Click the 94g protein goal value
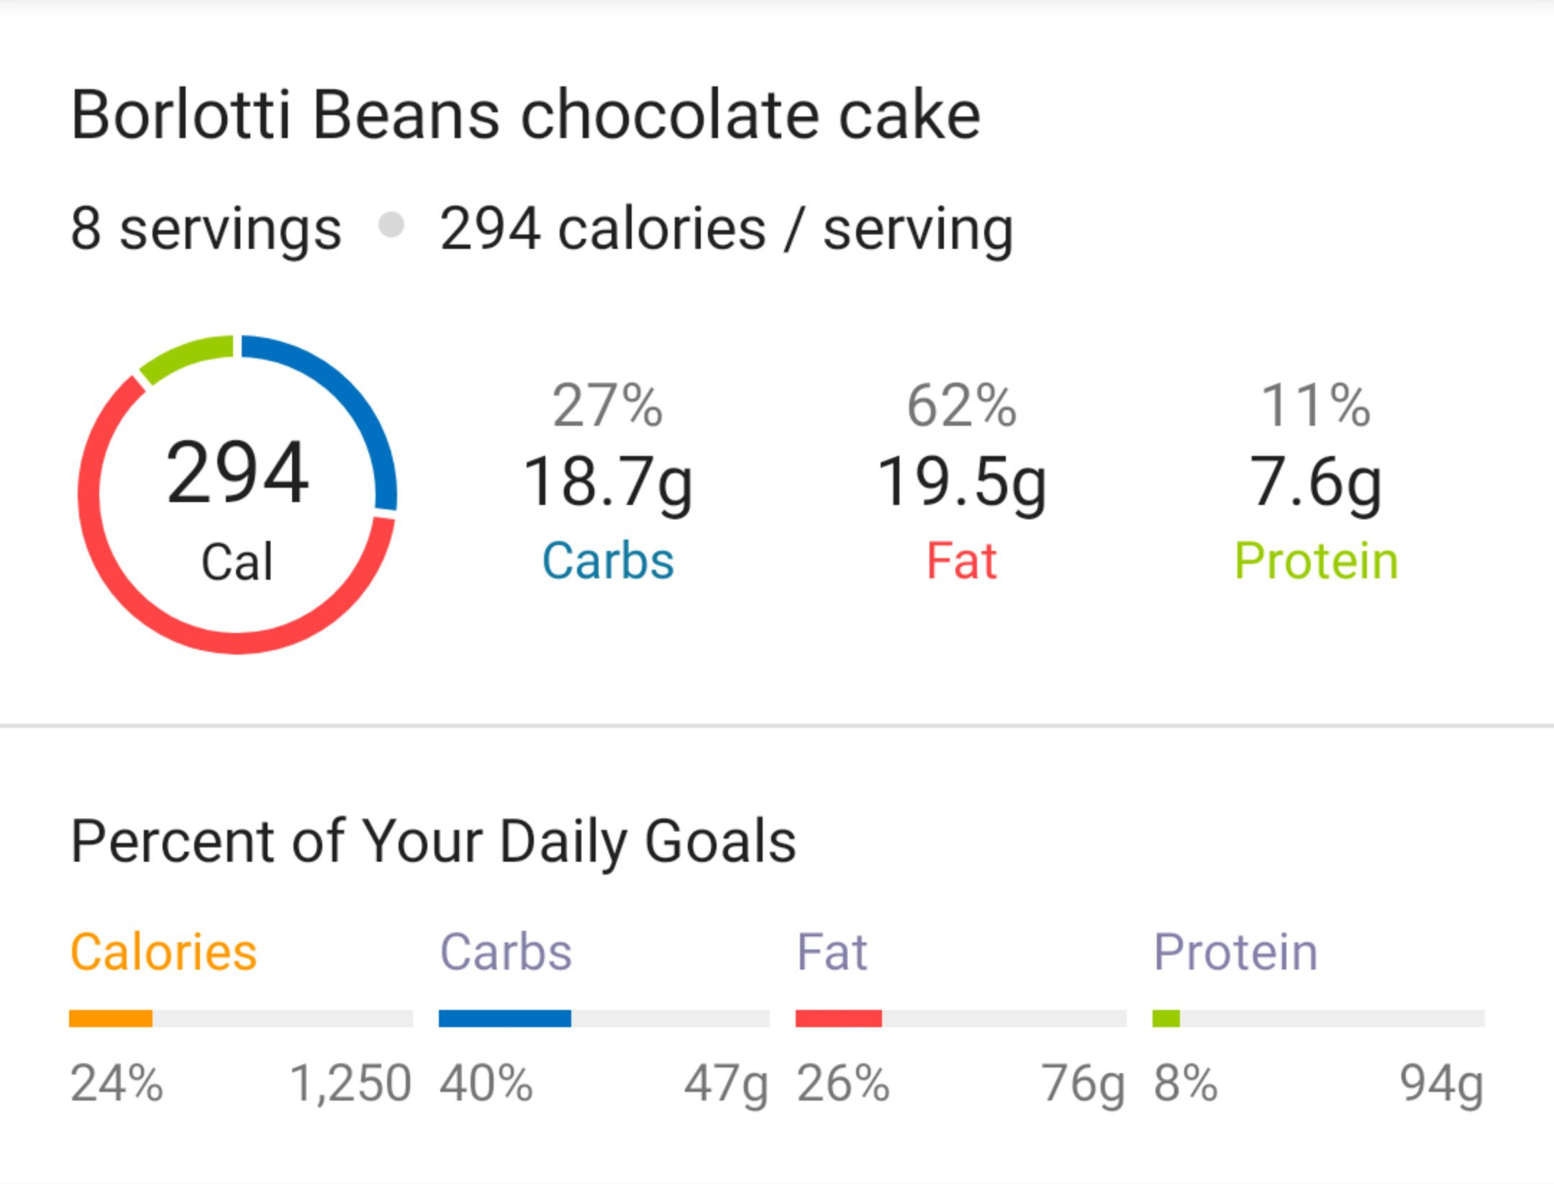The width and height of the screenshot is (1554, 1184). 1442,1083
